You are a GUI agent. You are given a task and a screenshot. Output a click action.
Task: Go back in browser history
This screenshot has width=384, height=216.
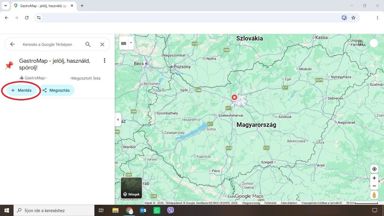(x=7, y=18)
